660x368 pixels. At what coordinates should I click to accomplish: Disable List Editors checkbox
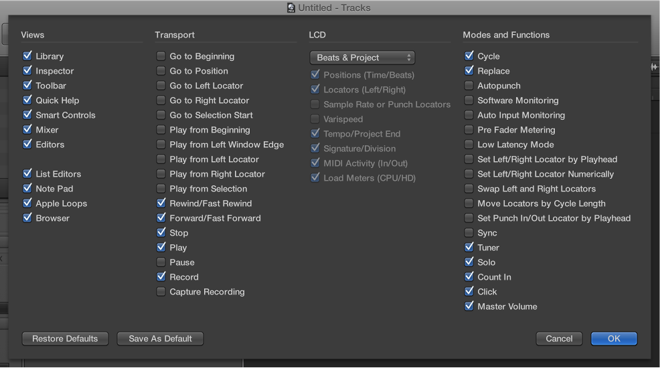tap(27, 174)
